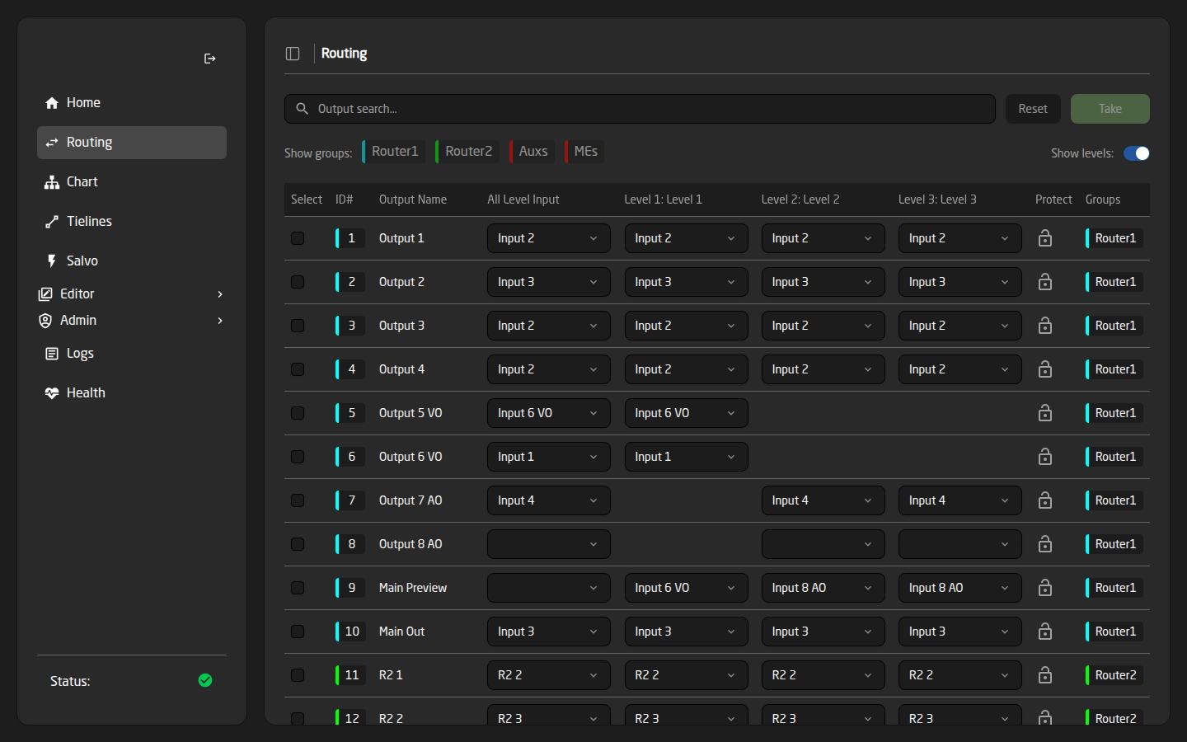1187x742 pixels.
Task: Click the protect lock for Output 1
Action: (x=1045, y=238)
